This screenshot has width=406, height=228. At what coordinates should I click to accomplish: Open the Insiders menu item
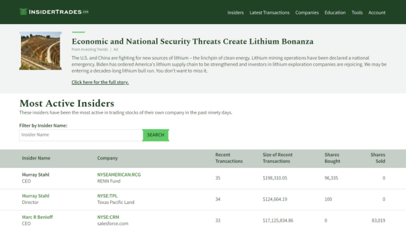tap(236, 12)
